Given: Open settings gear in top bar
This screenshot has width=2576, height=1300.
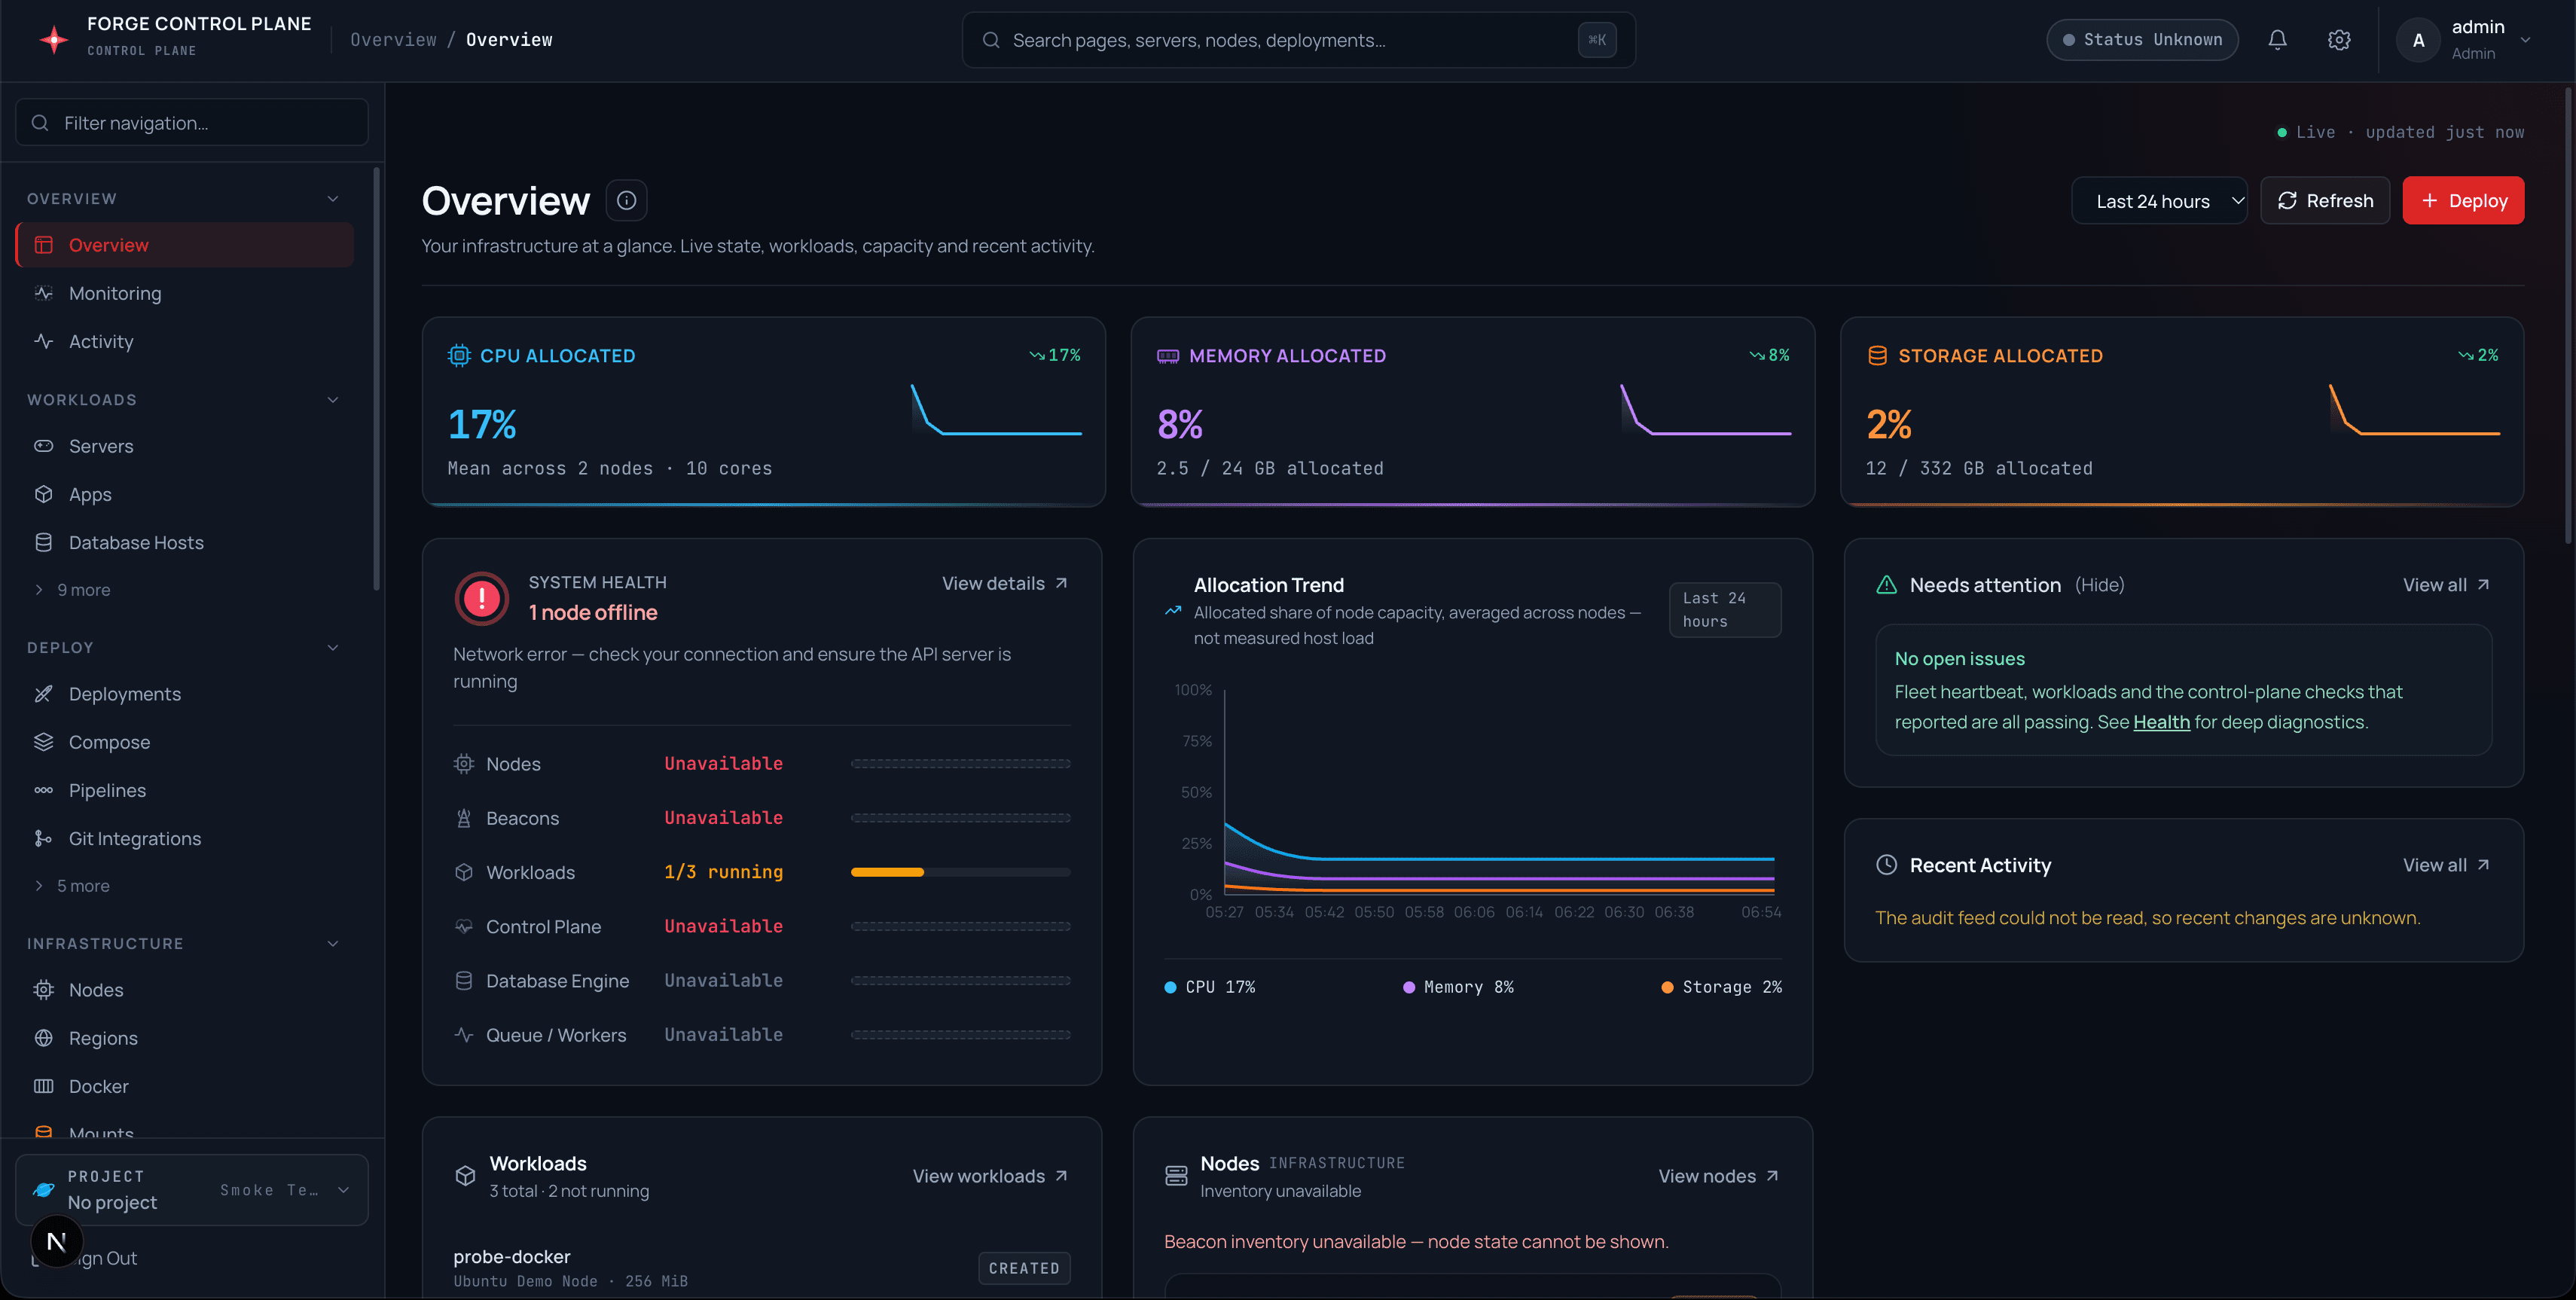Looking at the screenshot, I should coord(2339,40).
